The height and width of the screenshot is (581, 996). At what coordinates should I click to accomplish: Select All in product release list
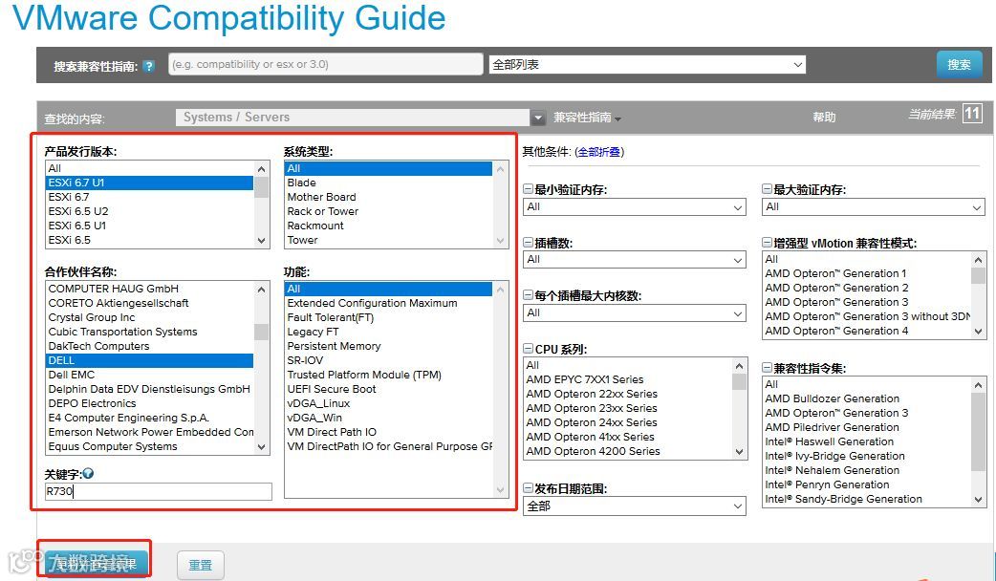click(150, 168)
